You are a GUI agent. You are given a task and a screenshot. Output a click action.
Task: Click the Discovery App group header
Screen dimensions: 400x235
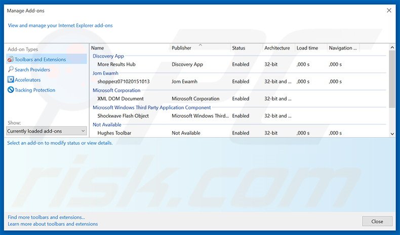click(x=108, y=56)
